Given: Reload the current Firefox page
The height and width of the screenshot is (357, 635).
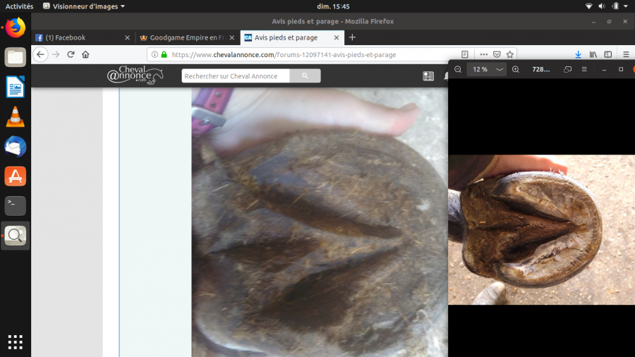Looking at the screenshot, I should coord(71,54).
